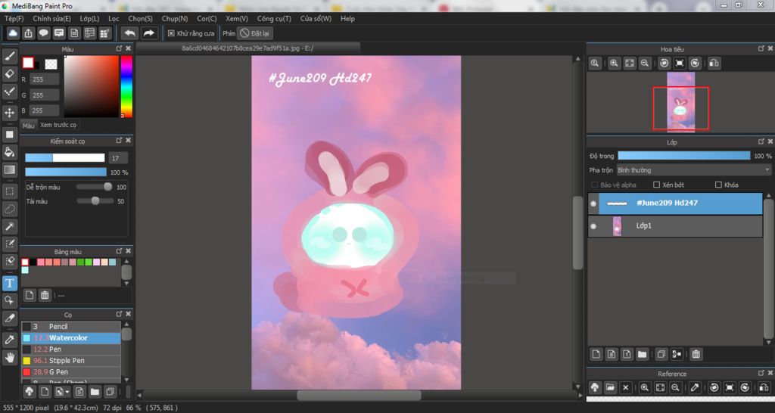Toggle the Khử răng cưa checkbox

point(171,33)
